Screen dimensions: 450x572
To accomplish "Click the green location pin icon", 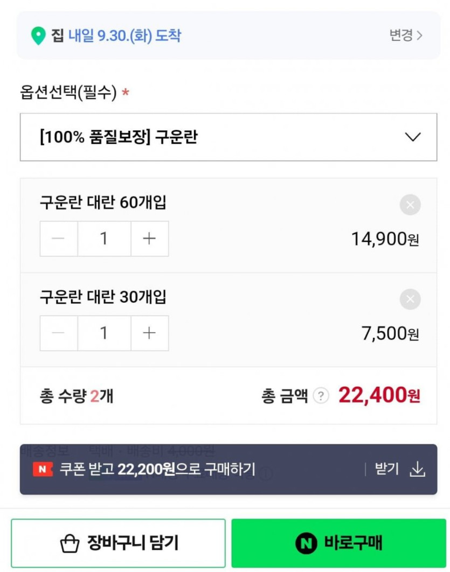I will pyautogui.click(x=38, y=37).
